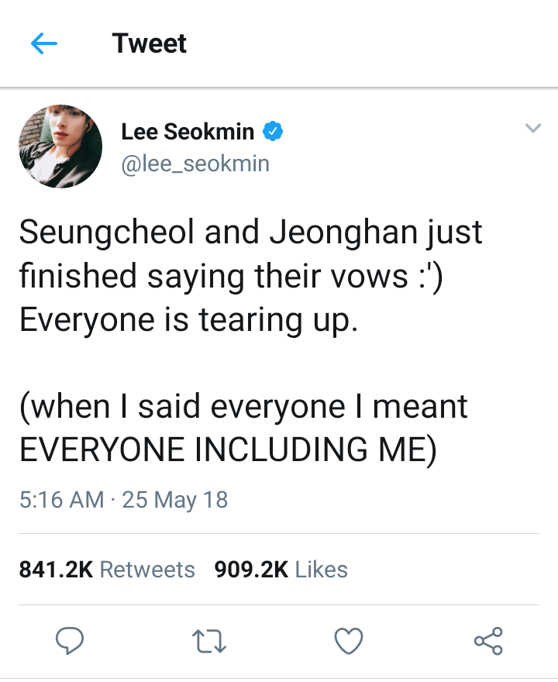Click the blue verified badge
558x682 pixels.
(273, 131)
